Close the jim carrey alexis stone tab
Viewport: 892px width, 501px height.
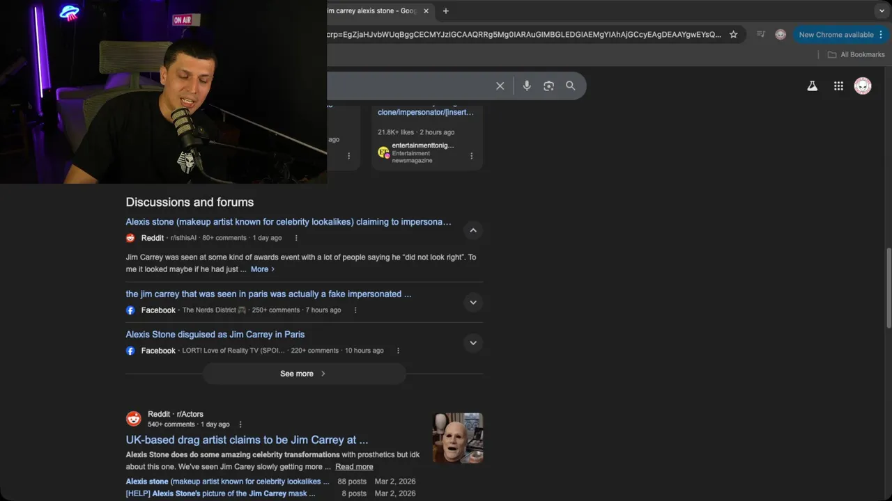pos(426,10)
